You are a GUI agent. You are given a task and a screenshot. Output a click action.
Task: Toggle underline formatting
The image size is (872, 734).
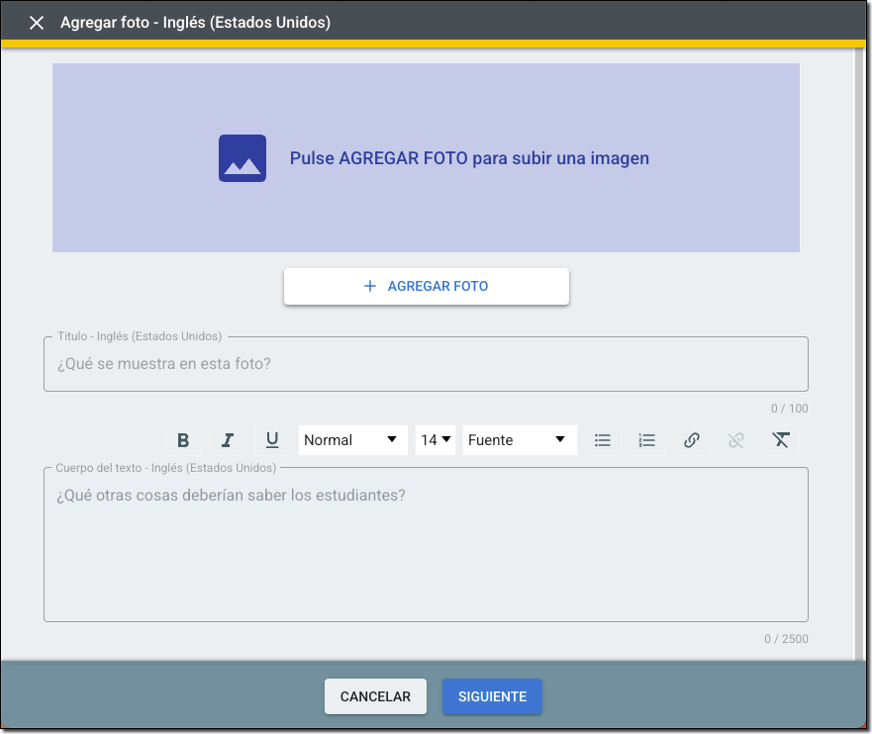[272, 440]
